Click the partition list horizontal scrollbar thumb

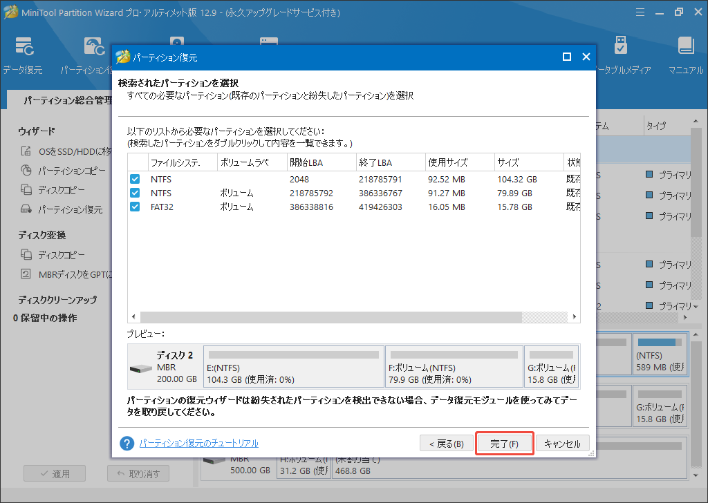pos(331,316)
